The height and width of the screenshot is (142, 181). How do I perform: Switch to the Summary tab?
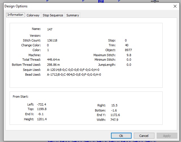[73, 15]
